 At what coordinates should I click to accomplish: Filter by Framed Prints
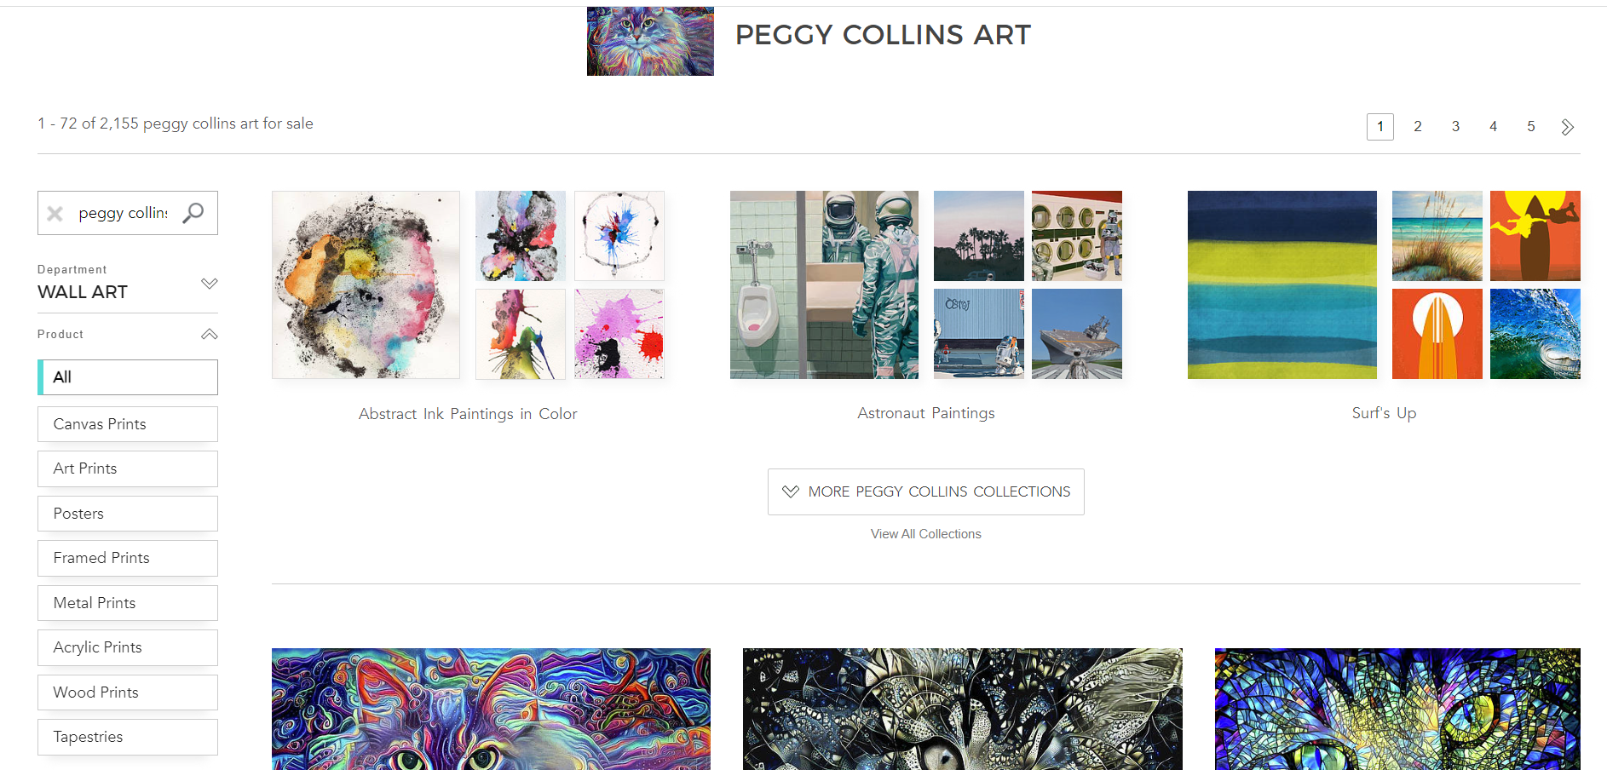click(x=128, y=558)
